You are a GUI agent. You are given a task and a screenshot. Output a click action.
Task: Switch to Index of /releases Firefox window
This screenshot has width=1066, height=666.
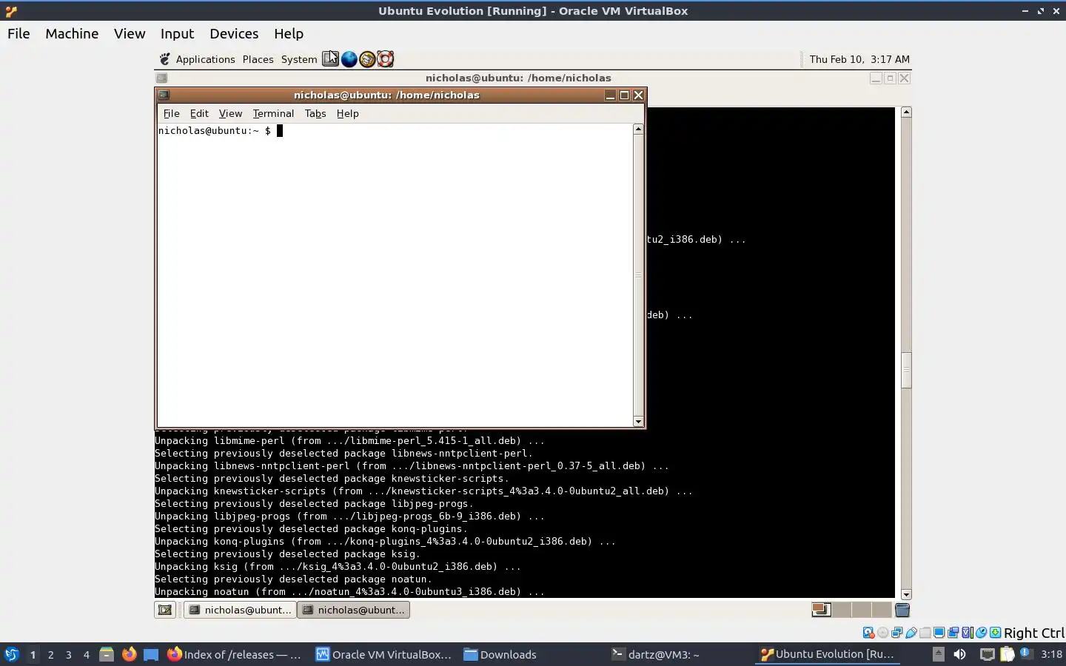tap(234, 654)
